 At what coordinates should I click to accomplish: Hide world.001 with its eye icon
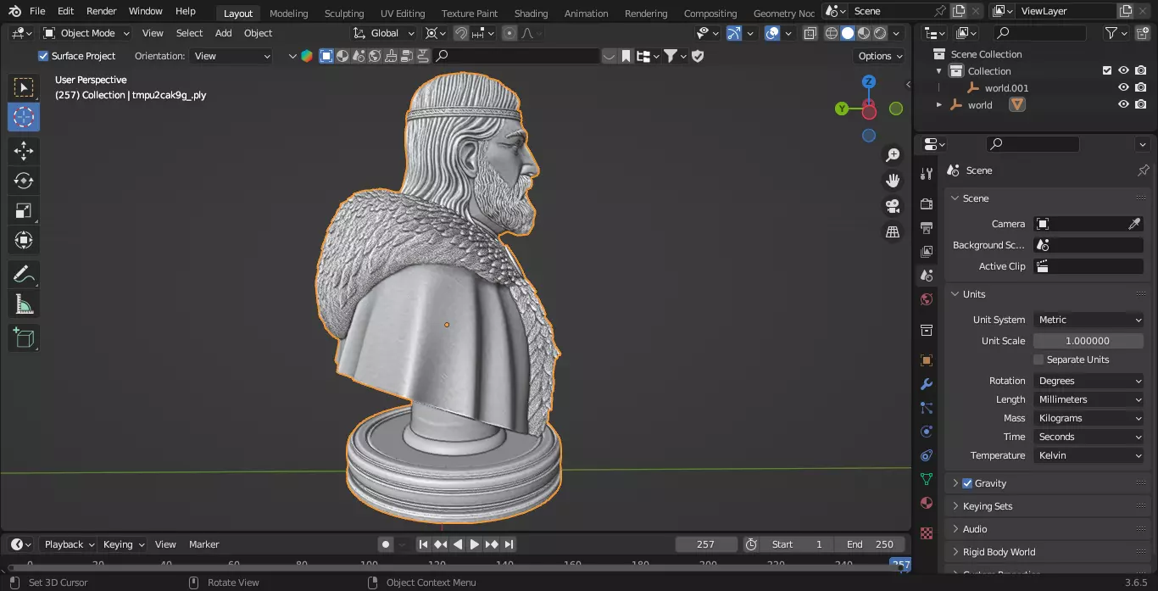(x=1123, y=88)
